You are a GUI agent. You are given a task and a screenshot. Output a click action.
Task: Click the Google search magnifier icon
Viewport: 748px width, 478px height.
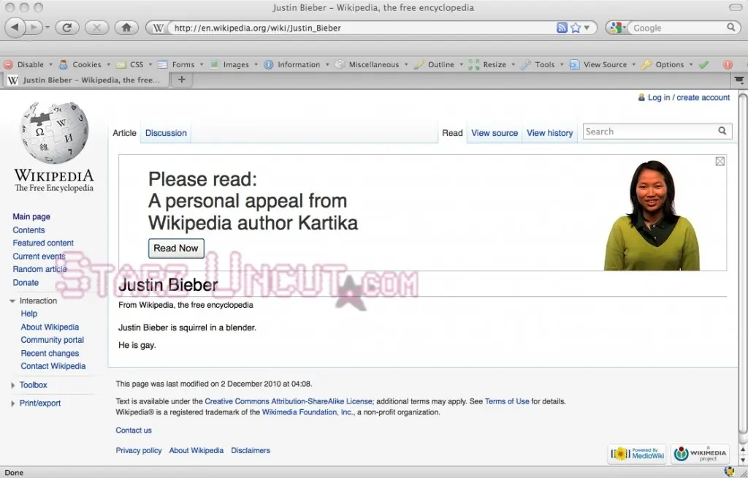pyautogui.click(x=730, y=27)
